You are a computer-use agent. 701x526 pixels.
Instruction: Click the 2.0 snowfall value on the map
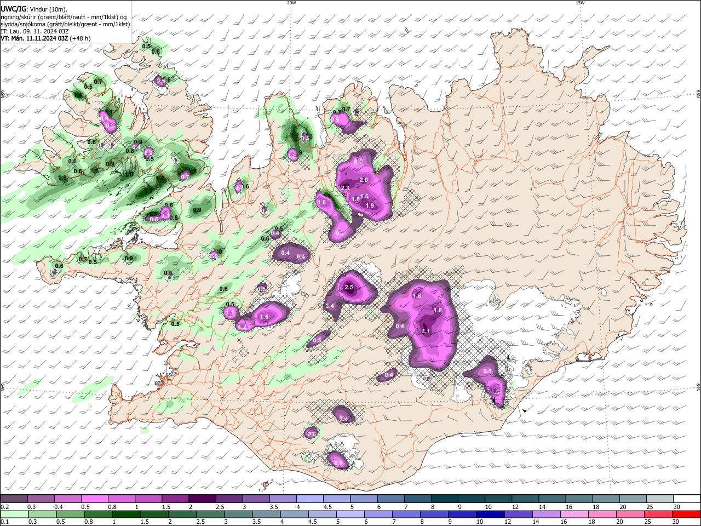tap(364, 180)
